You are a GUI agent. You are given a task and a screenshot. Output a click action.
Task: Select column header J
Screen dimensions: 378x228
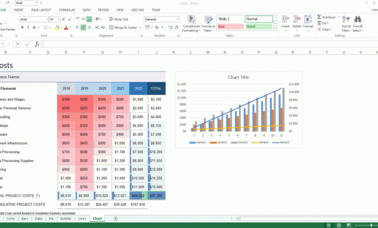click(157, 52)
